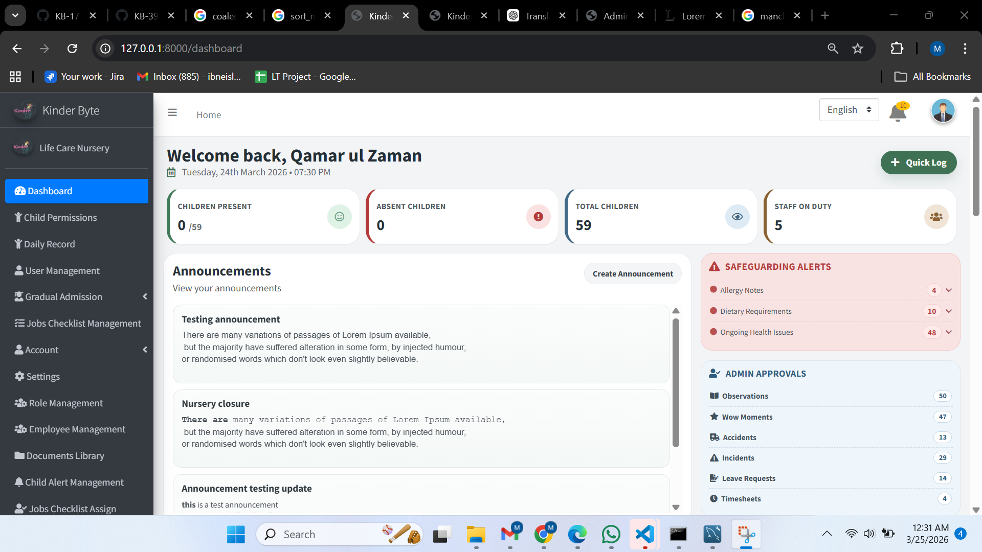Open Child Permissions in the sidebar

[x=60, y=218]
